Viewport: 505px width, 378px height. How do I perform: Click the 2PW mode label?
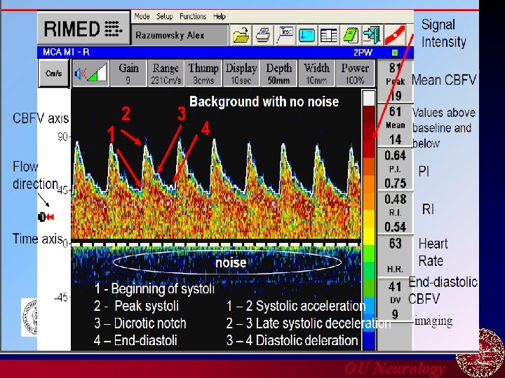click(363, 52)
